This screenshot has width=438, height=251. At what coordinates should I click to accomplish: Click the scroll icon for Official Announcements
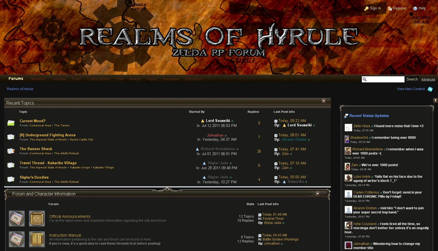pos(37,218)
